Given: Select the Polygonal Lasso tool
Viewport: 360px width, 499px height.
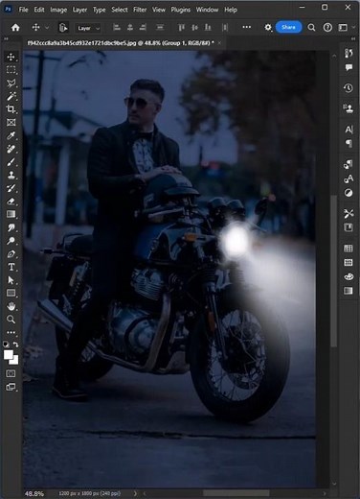Looking at the screenshot, I should click(11, 83).
